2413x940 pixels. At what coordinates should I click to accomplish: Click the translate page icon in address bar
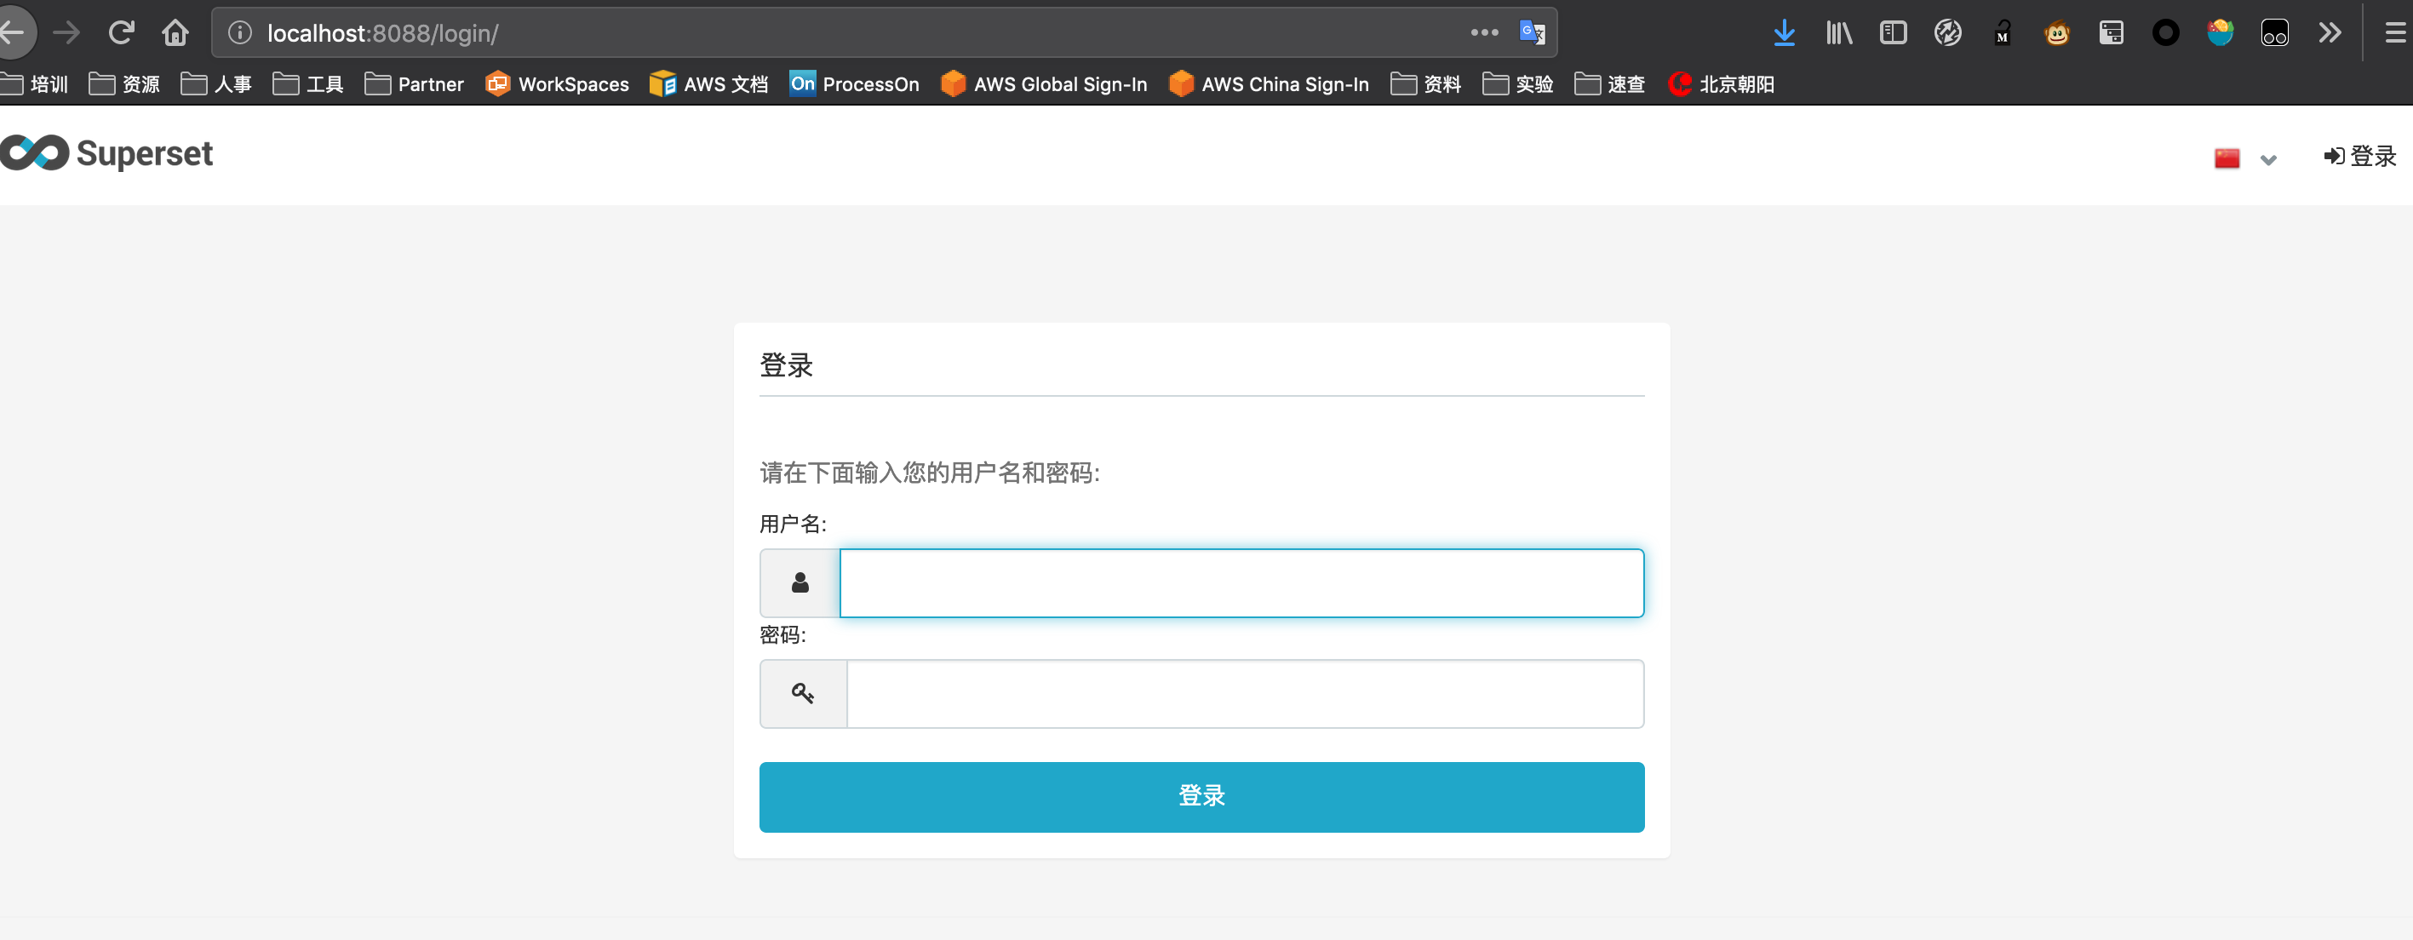coord(1532,33)
